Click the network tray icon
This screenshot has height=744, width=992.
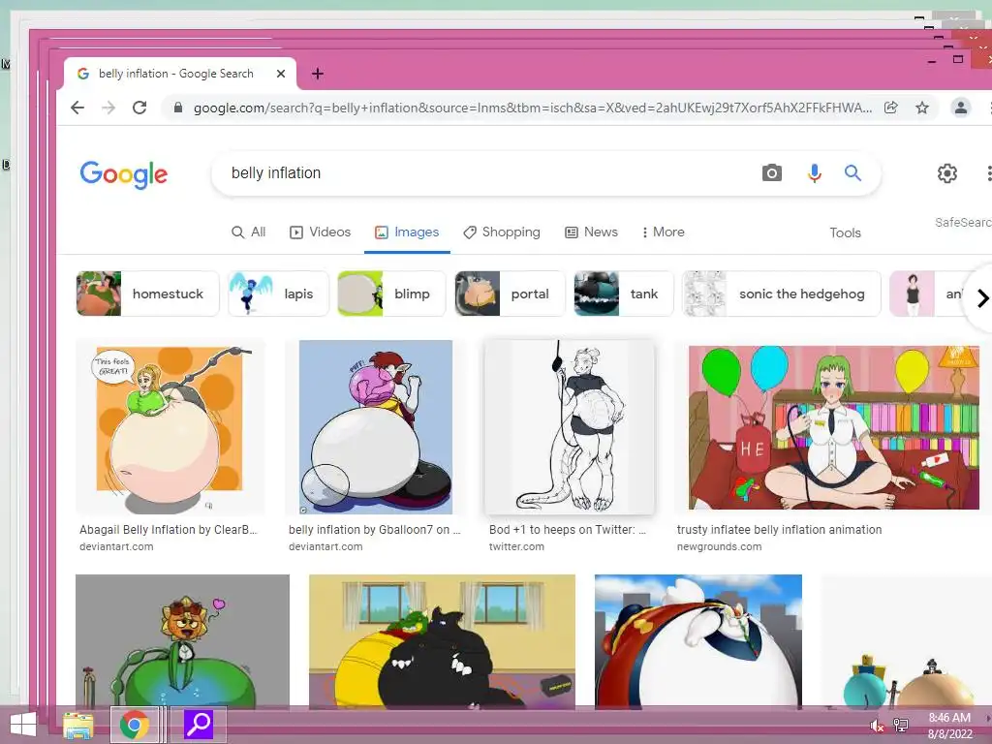tap(900, 725)
